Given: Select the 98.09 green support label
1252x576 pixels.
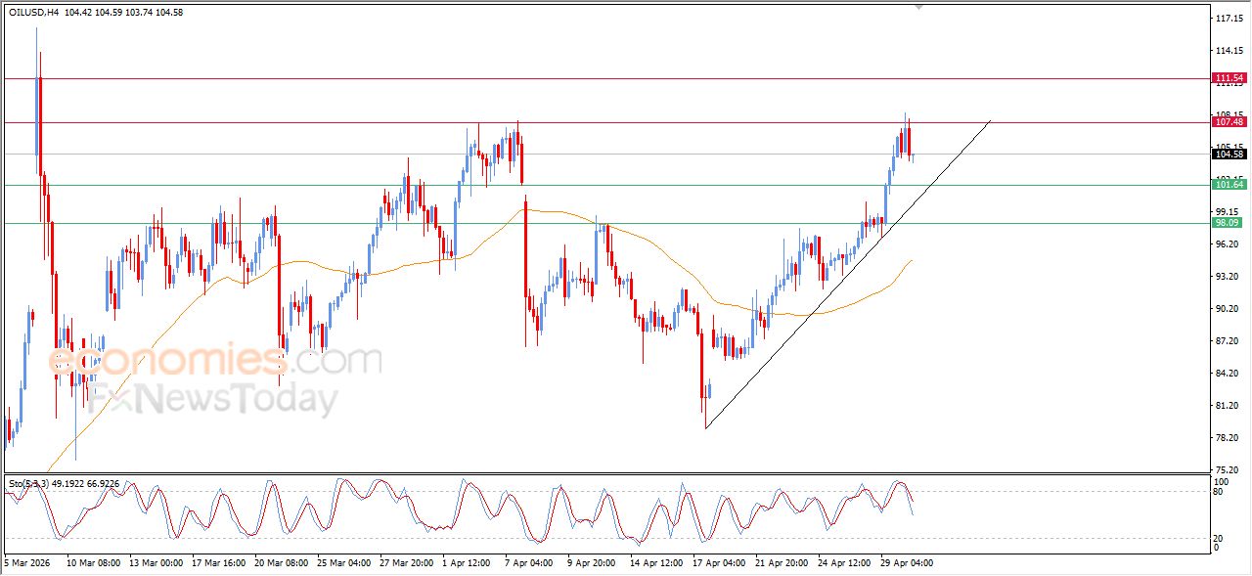Looking at the screenshot, I should tap(1229, 223).
